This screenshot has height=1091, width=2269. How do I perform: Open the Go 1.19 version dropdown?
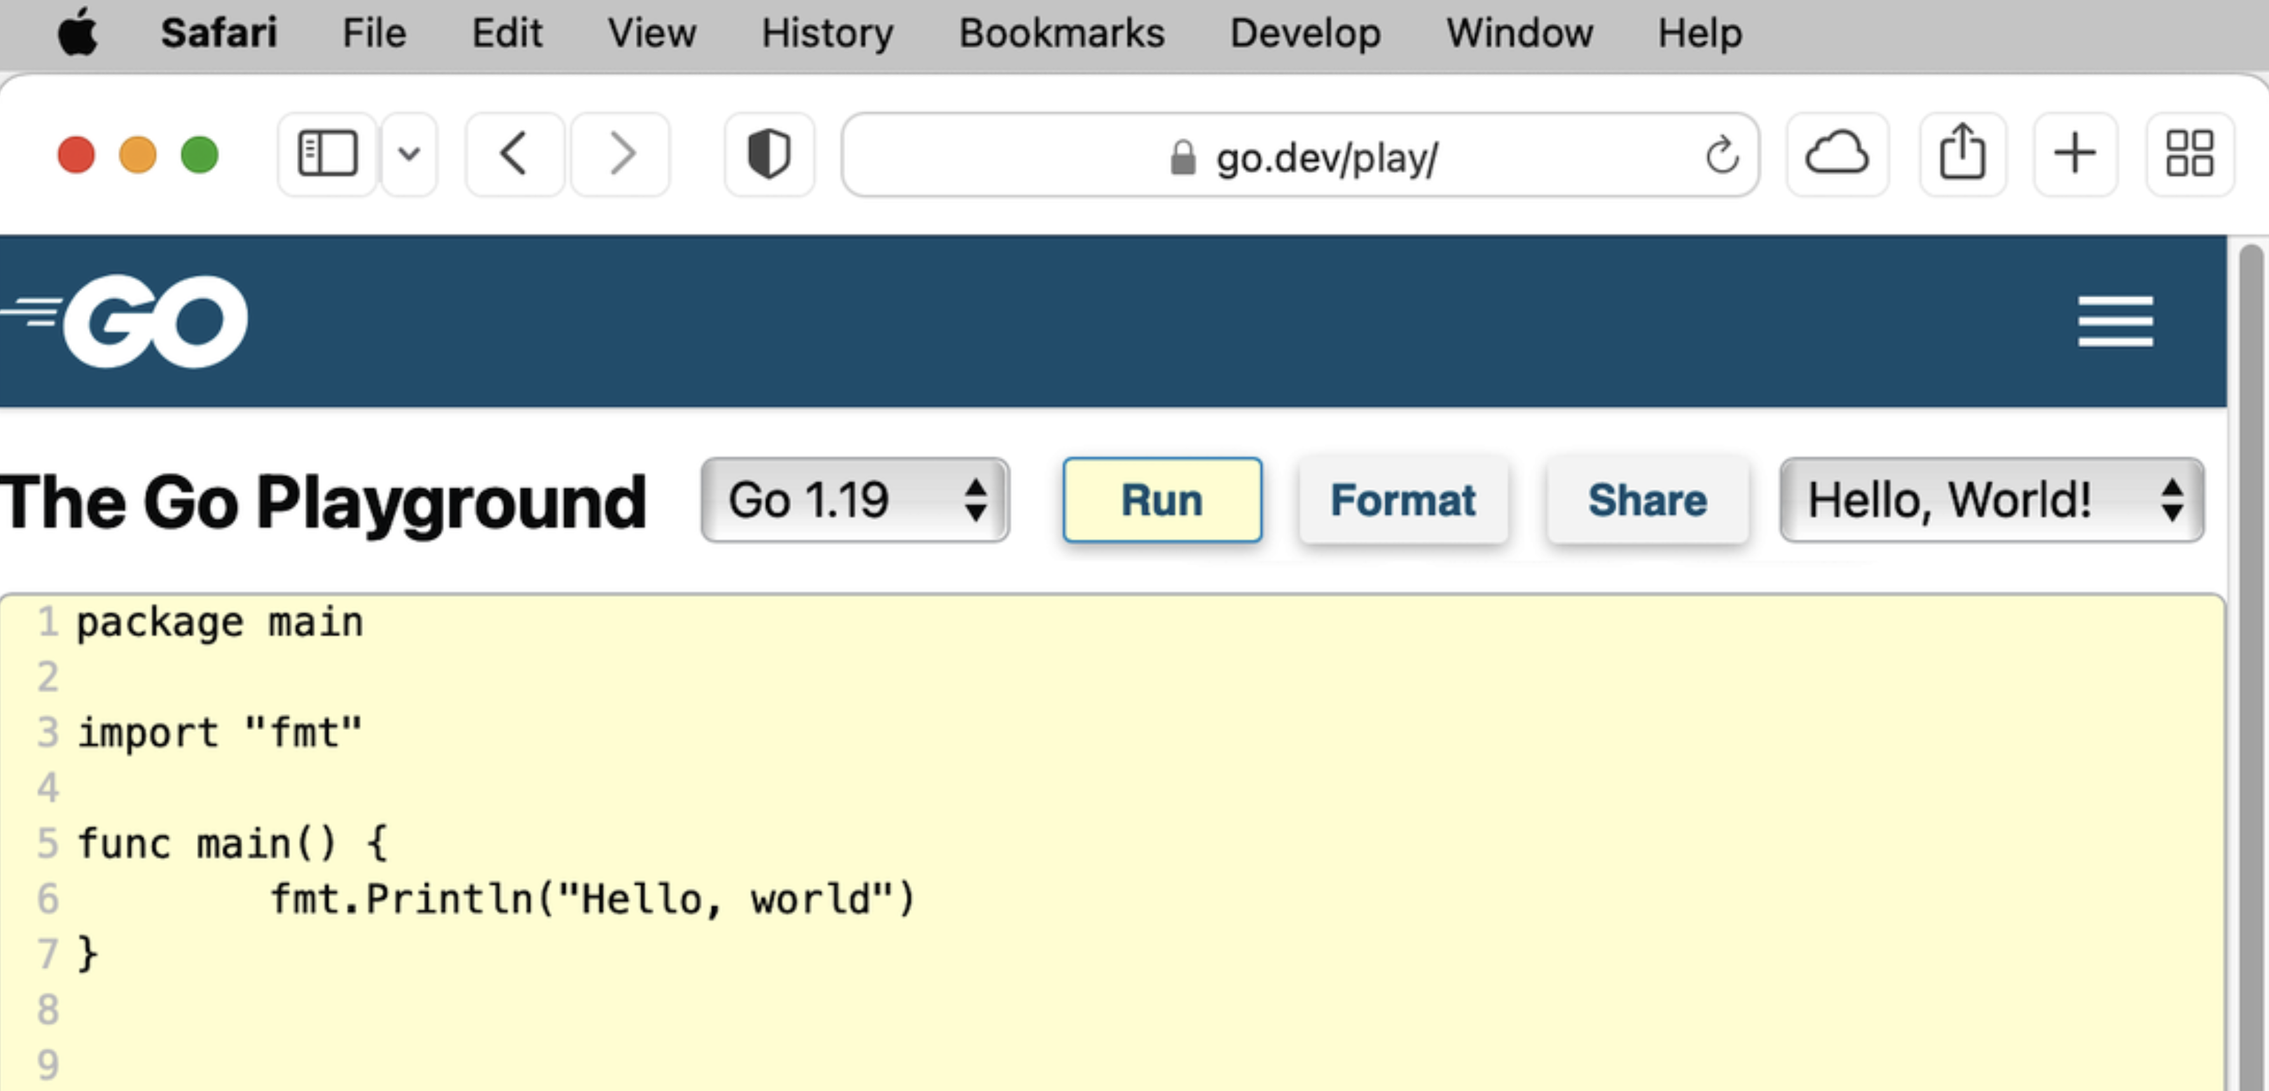[855, 500]
